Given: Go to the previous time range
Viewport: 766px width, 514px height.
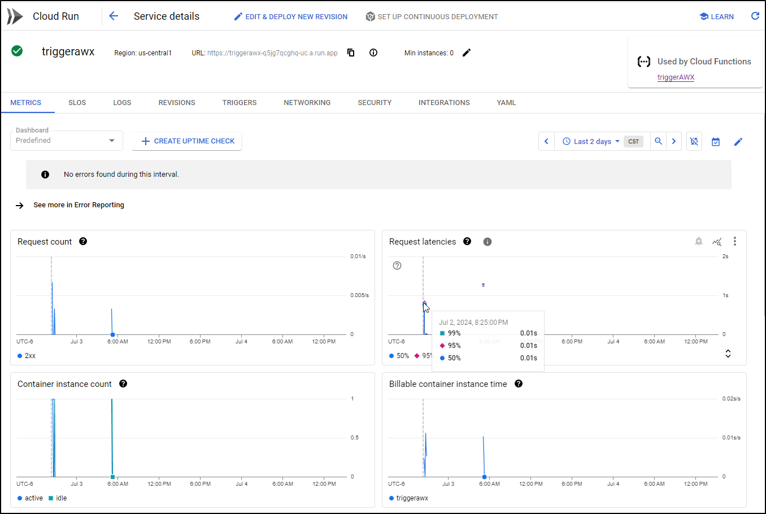Looking at the screenshot, I should 546,141.
